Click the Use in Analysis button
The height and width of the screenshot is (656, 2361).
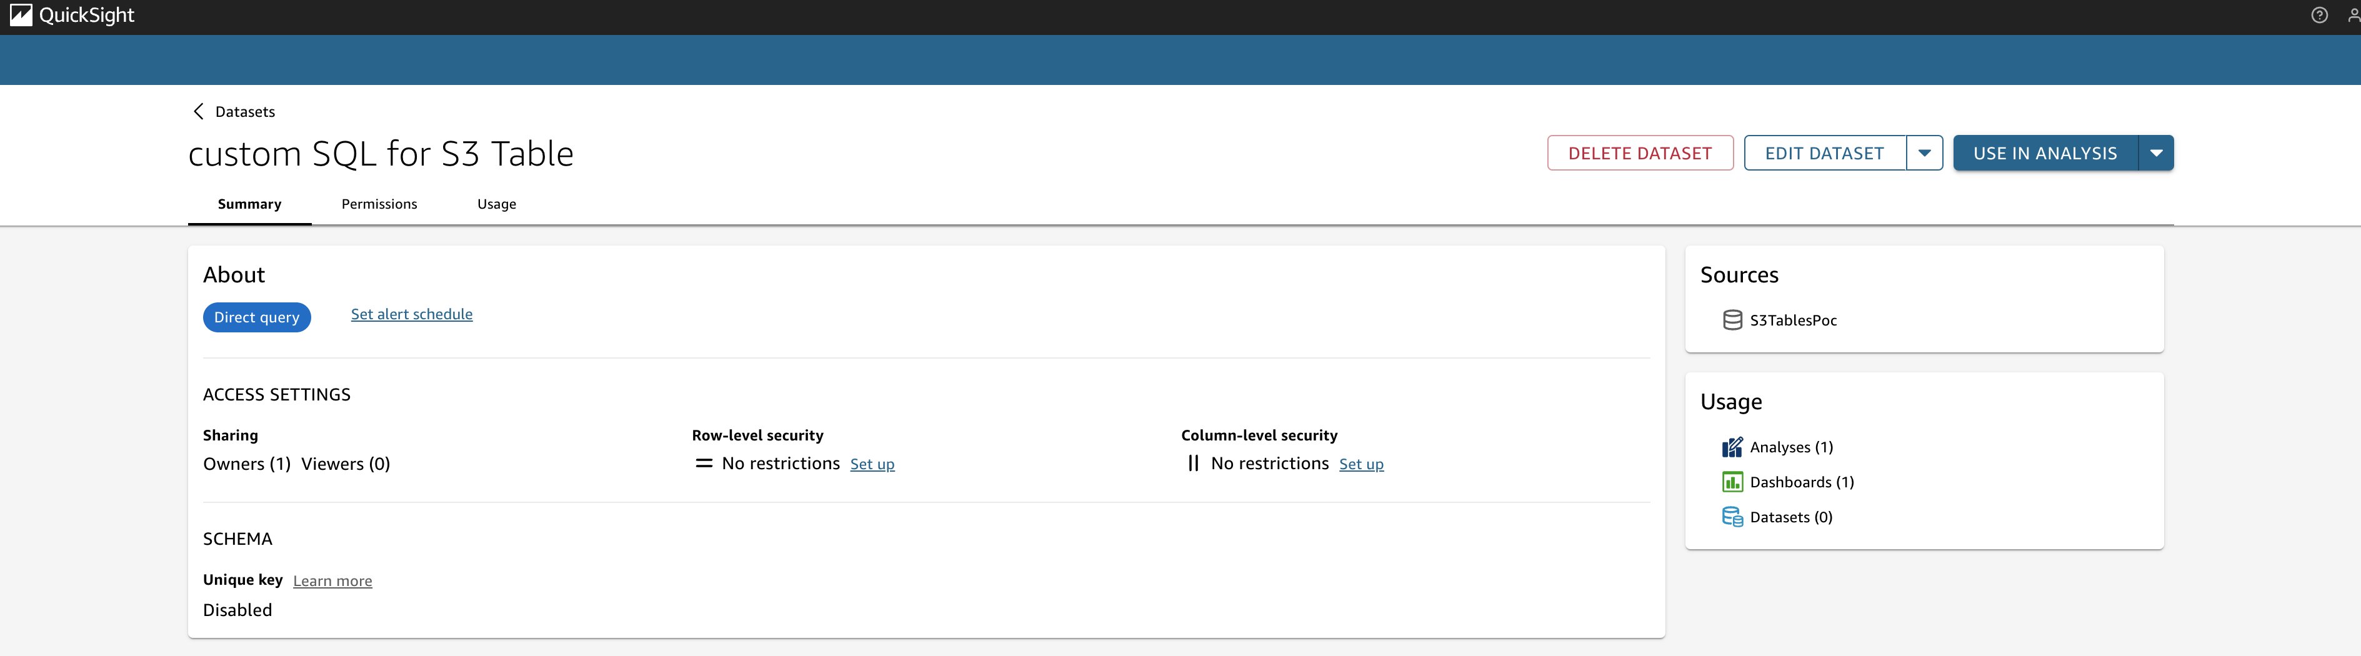pyautogui.click(x=2045, y=153)
